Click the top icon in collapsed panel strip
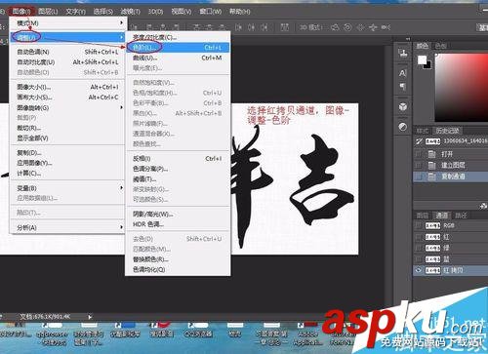This screenshot has height=354, width=488. click(403, 53)
